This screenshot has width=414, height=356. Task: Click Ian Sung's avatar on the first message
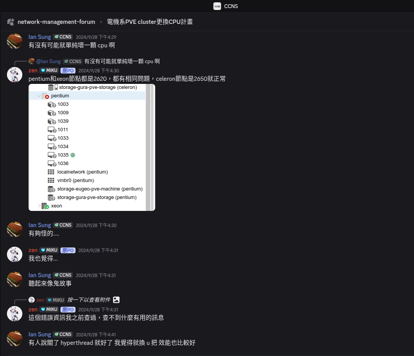[x=15, y=41]
